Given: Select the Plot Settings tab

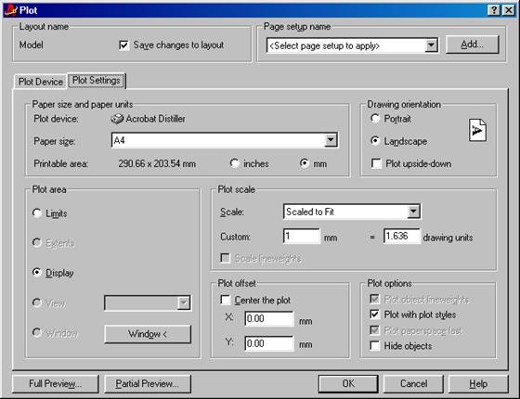Looking at the screenshot, I should click(97, 81).
